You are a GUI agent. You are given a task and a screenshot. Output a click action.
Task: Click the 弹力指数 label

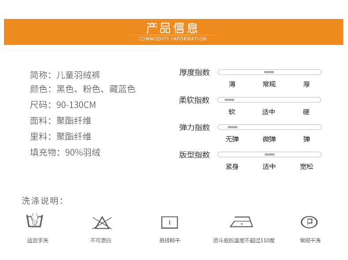194,127
